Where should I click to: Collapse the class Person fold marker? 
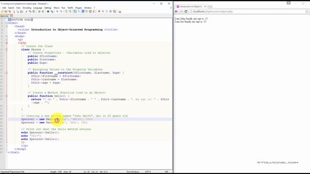[x=6, y=49]
